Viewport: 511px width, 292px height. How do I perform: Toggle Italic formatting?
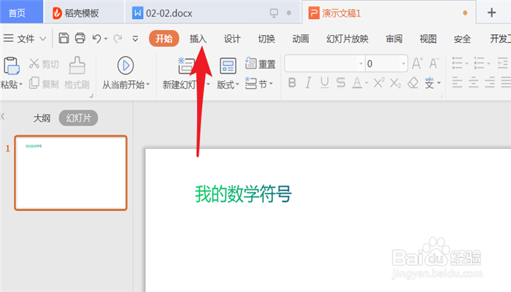[x=308, y=82]
